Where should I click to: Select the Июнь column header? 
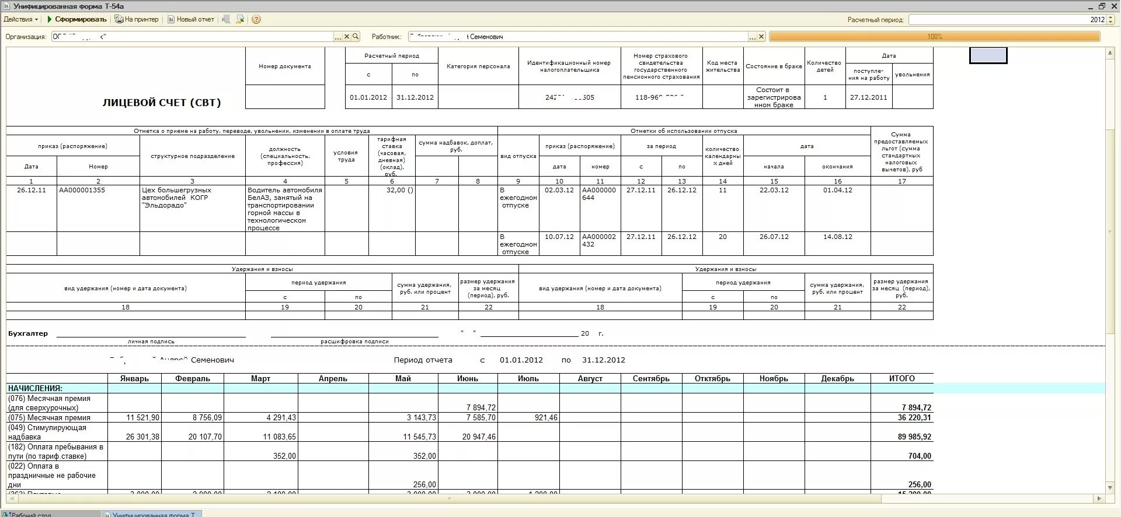coord(468,378)
